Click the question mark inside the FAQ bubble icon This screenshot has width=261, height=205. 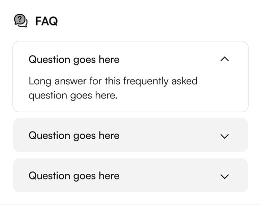click(x=20, y=19)
